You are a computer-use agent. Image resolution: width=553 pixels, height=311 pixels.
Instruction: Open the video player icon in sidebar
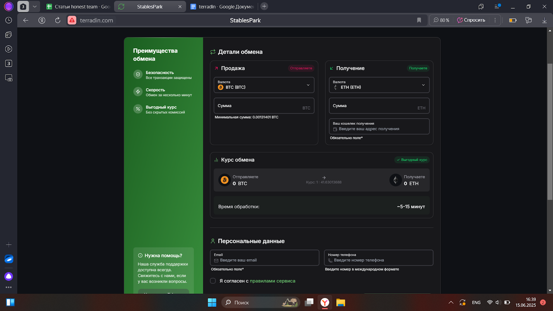click(9, 49)
